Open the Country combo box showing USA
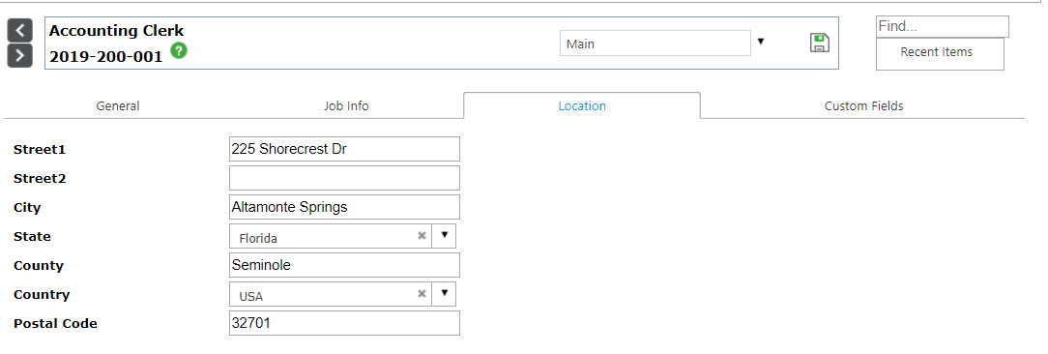Screen dimensions: 1048x354 tap(342, 294)
